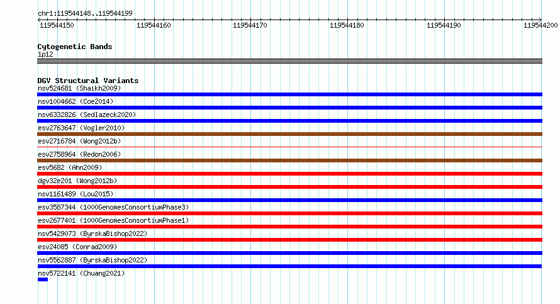
Task: Click the Cytogenetic Bands track title
Action: click(75, 47)
